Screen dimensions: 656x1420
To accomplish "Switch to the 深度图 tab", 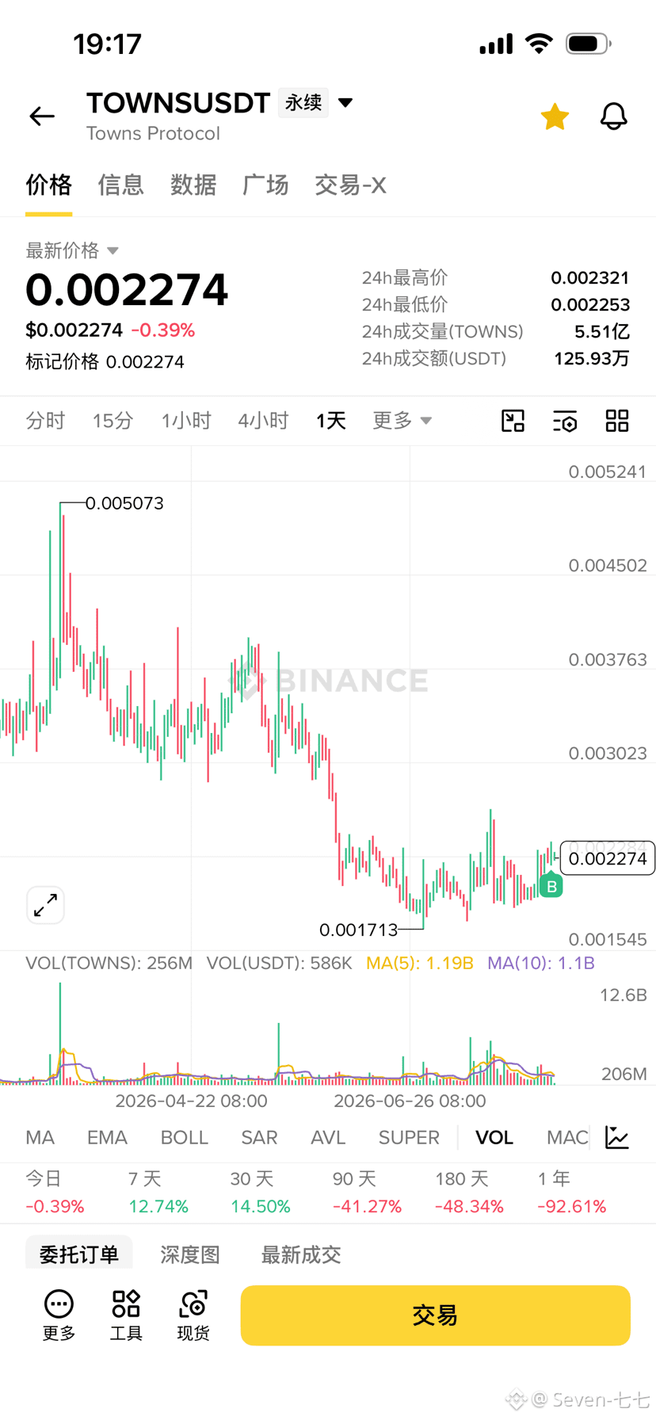I will tap(190, 1254).
